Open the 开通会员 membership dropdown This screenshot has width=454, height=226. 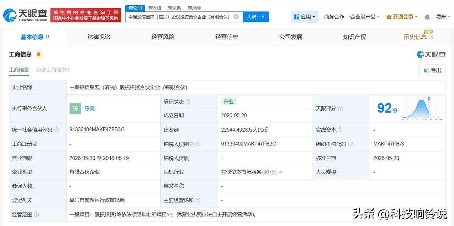[x=402, y=17]
